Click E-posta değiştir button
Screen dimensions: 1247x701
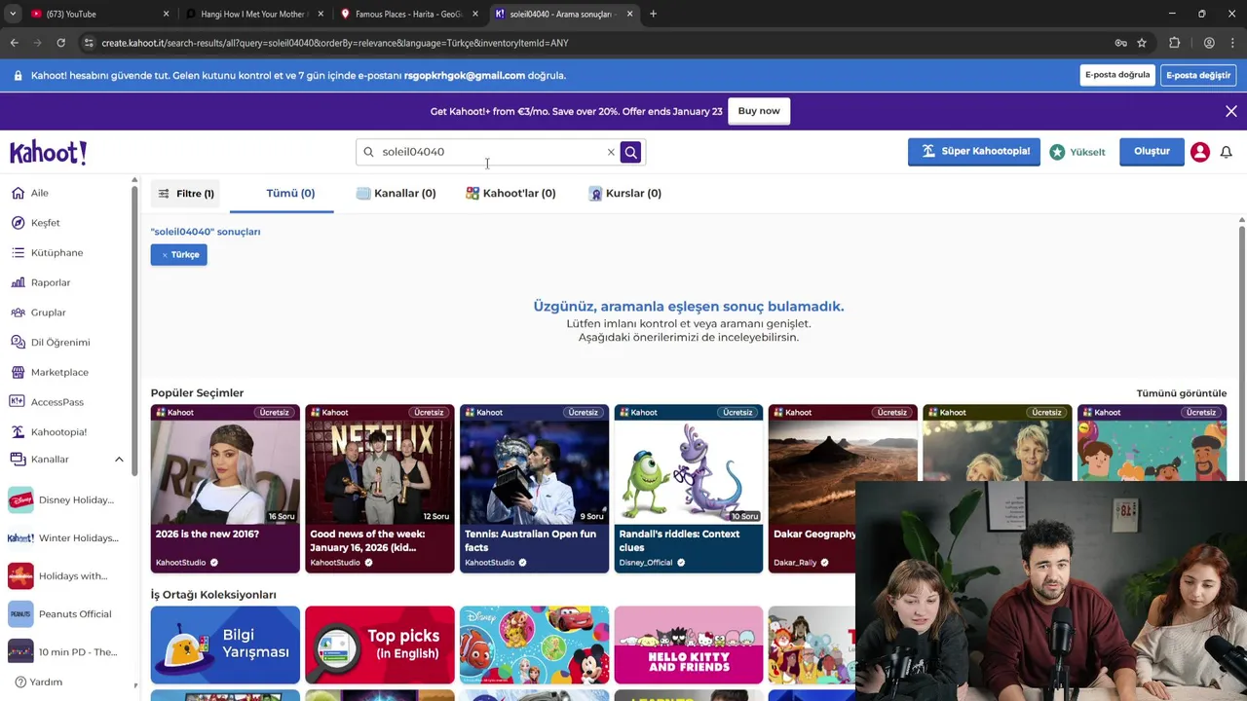tap(1199, 75)
